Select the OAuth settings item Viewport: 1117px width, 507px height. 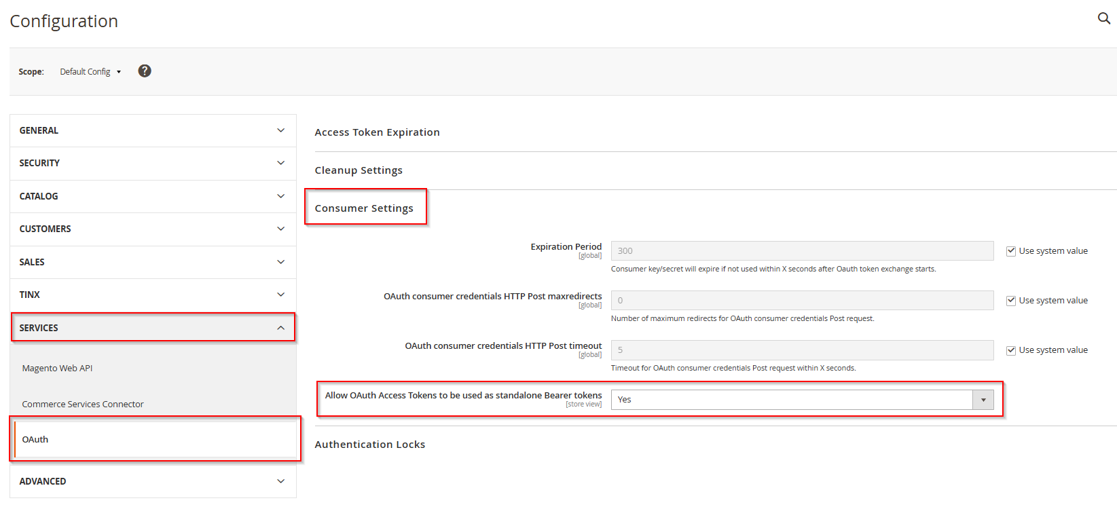pyautogui.click(x=155, y=439)
